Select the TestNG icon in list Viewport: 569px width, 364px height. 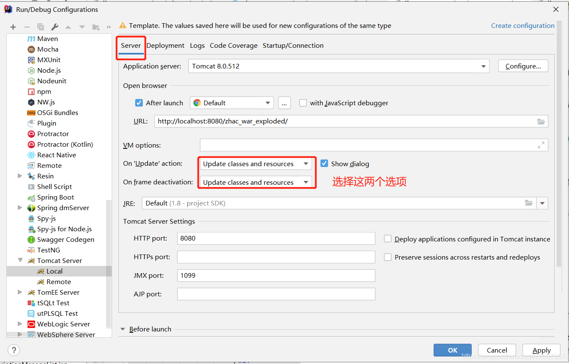(x=31, y=250)
